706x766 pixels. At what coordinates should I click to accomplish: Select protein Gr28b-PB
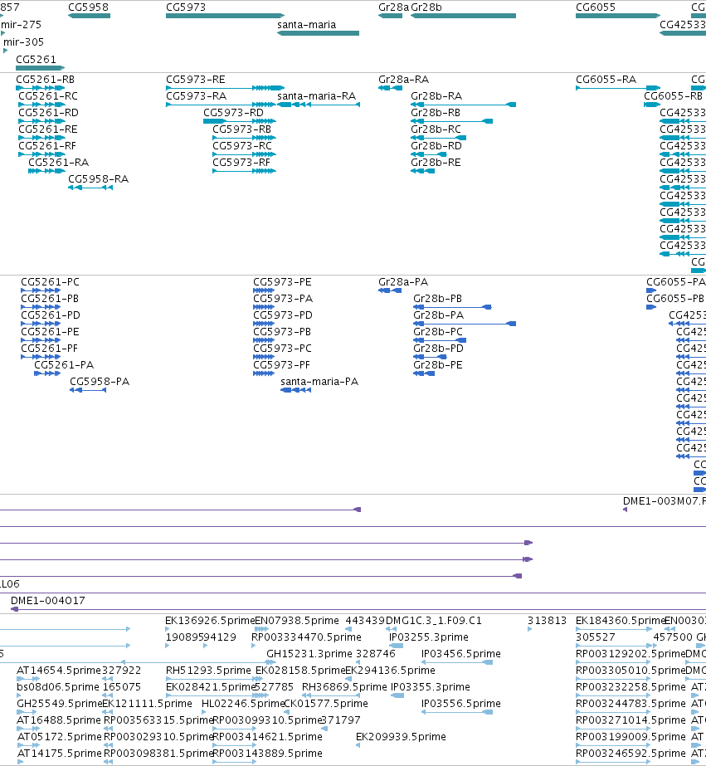pyautogui.click(x=437, y=299)
